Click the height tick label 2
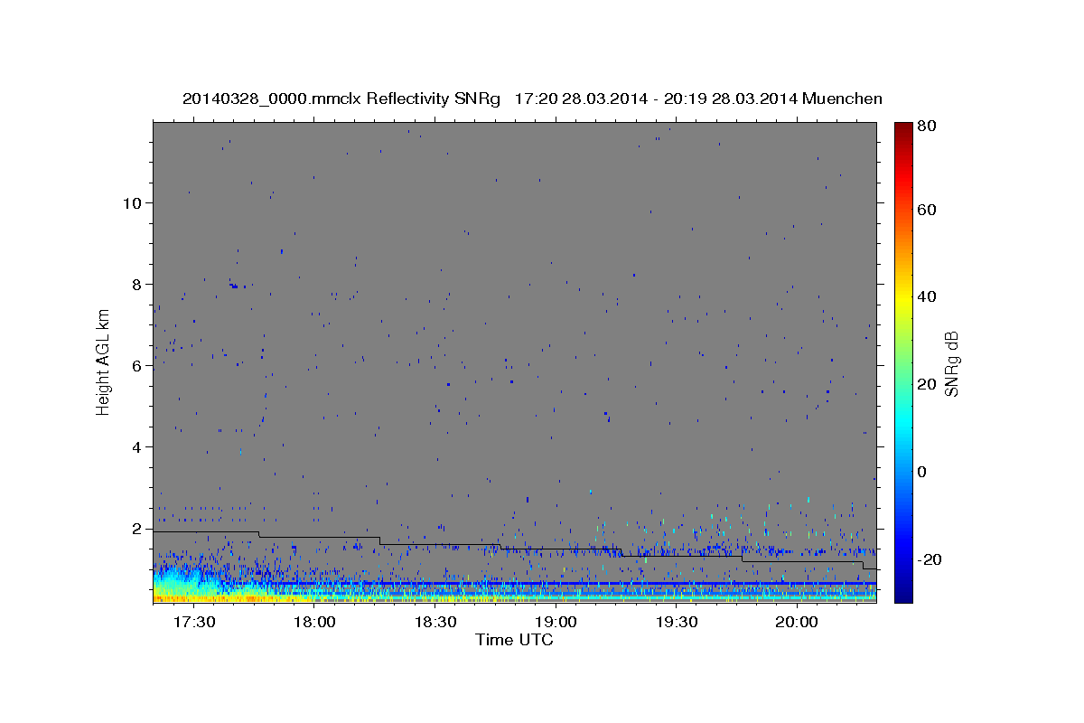 [137, 529]
